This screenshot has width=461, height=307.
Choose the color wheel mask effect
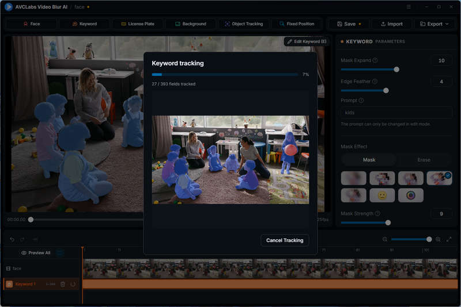point(410,195)
